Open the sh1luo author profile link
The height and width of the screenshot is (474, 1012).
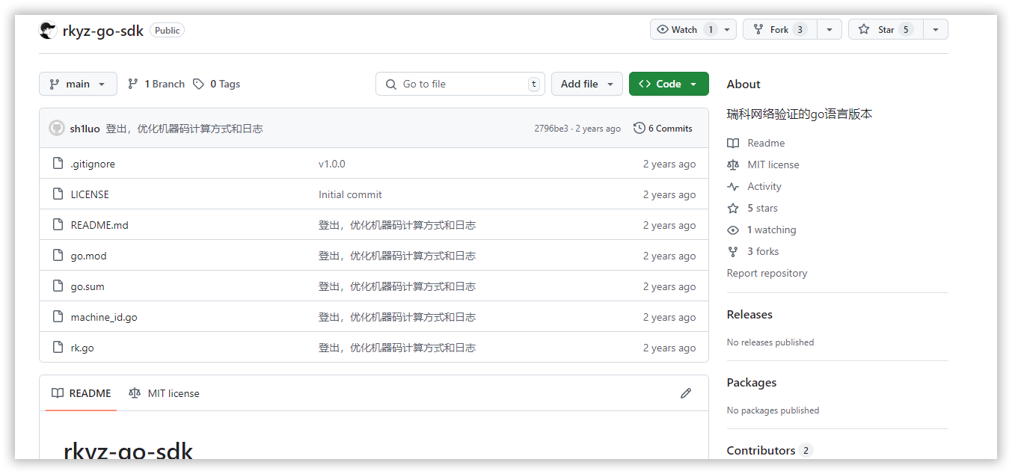(85, 129)
